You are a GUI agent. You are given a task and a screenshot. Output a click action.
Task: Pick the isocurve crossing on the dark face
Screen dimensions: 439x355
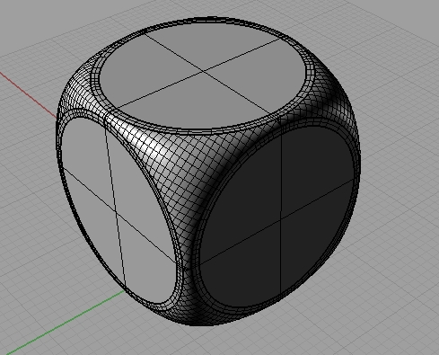pos(280,220)
